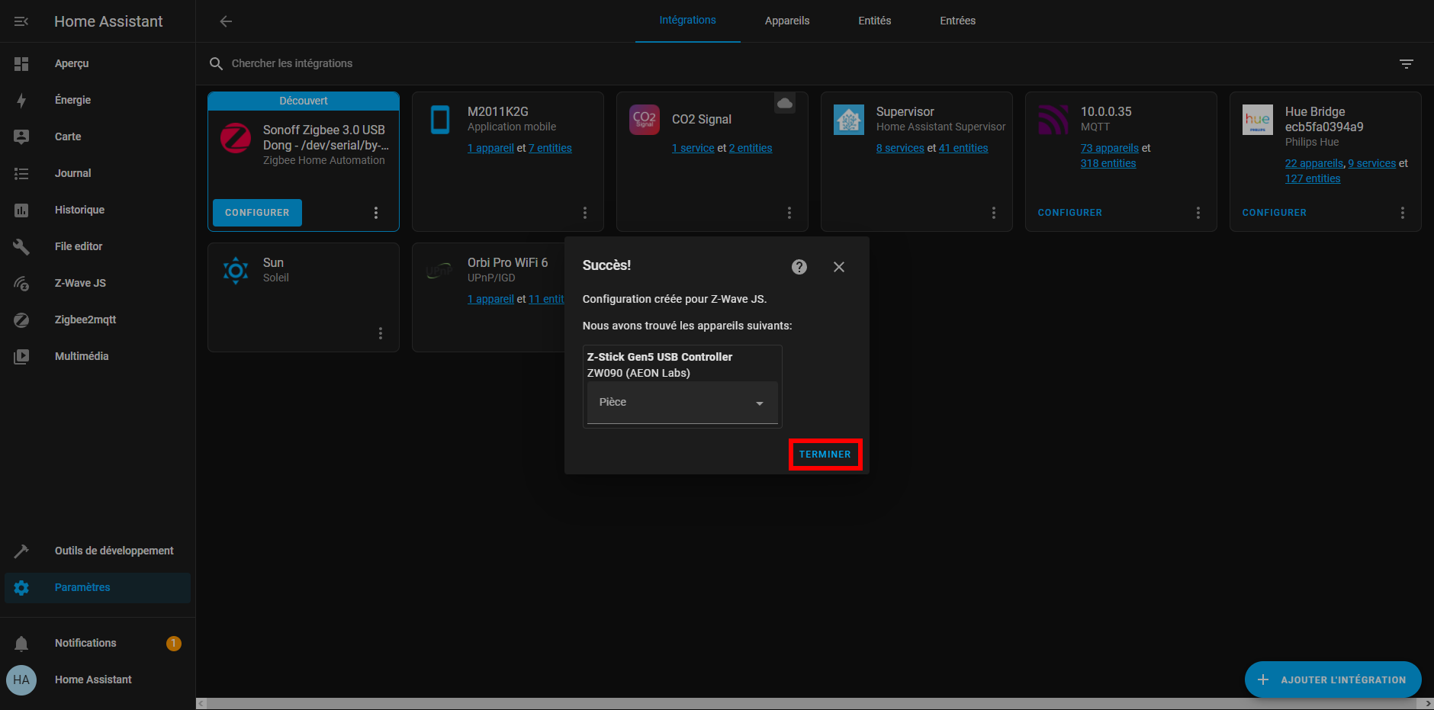The image size is (1434, 710).
Task: Open the 127 entities Hue link
Action: [1313, 178]
